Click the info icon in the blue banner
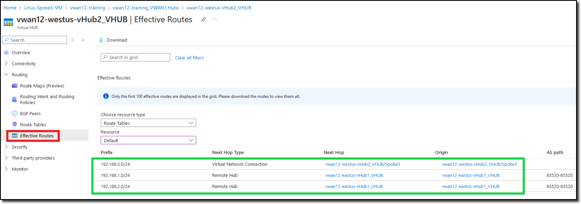Screen dimensions: 581x204 click(106, 97)
